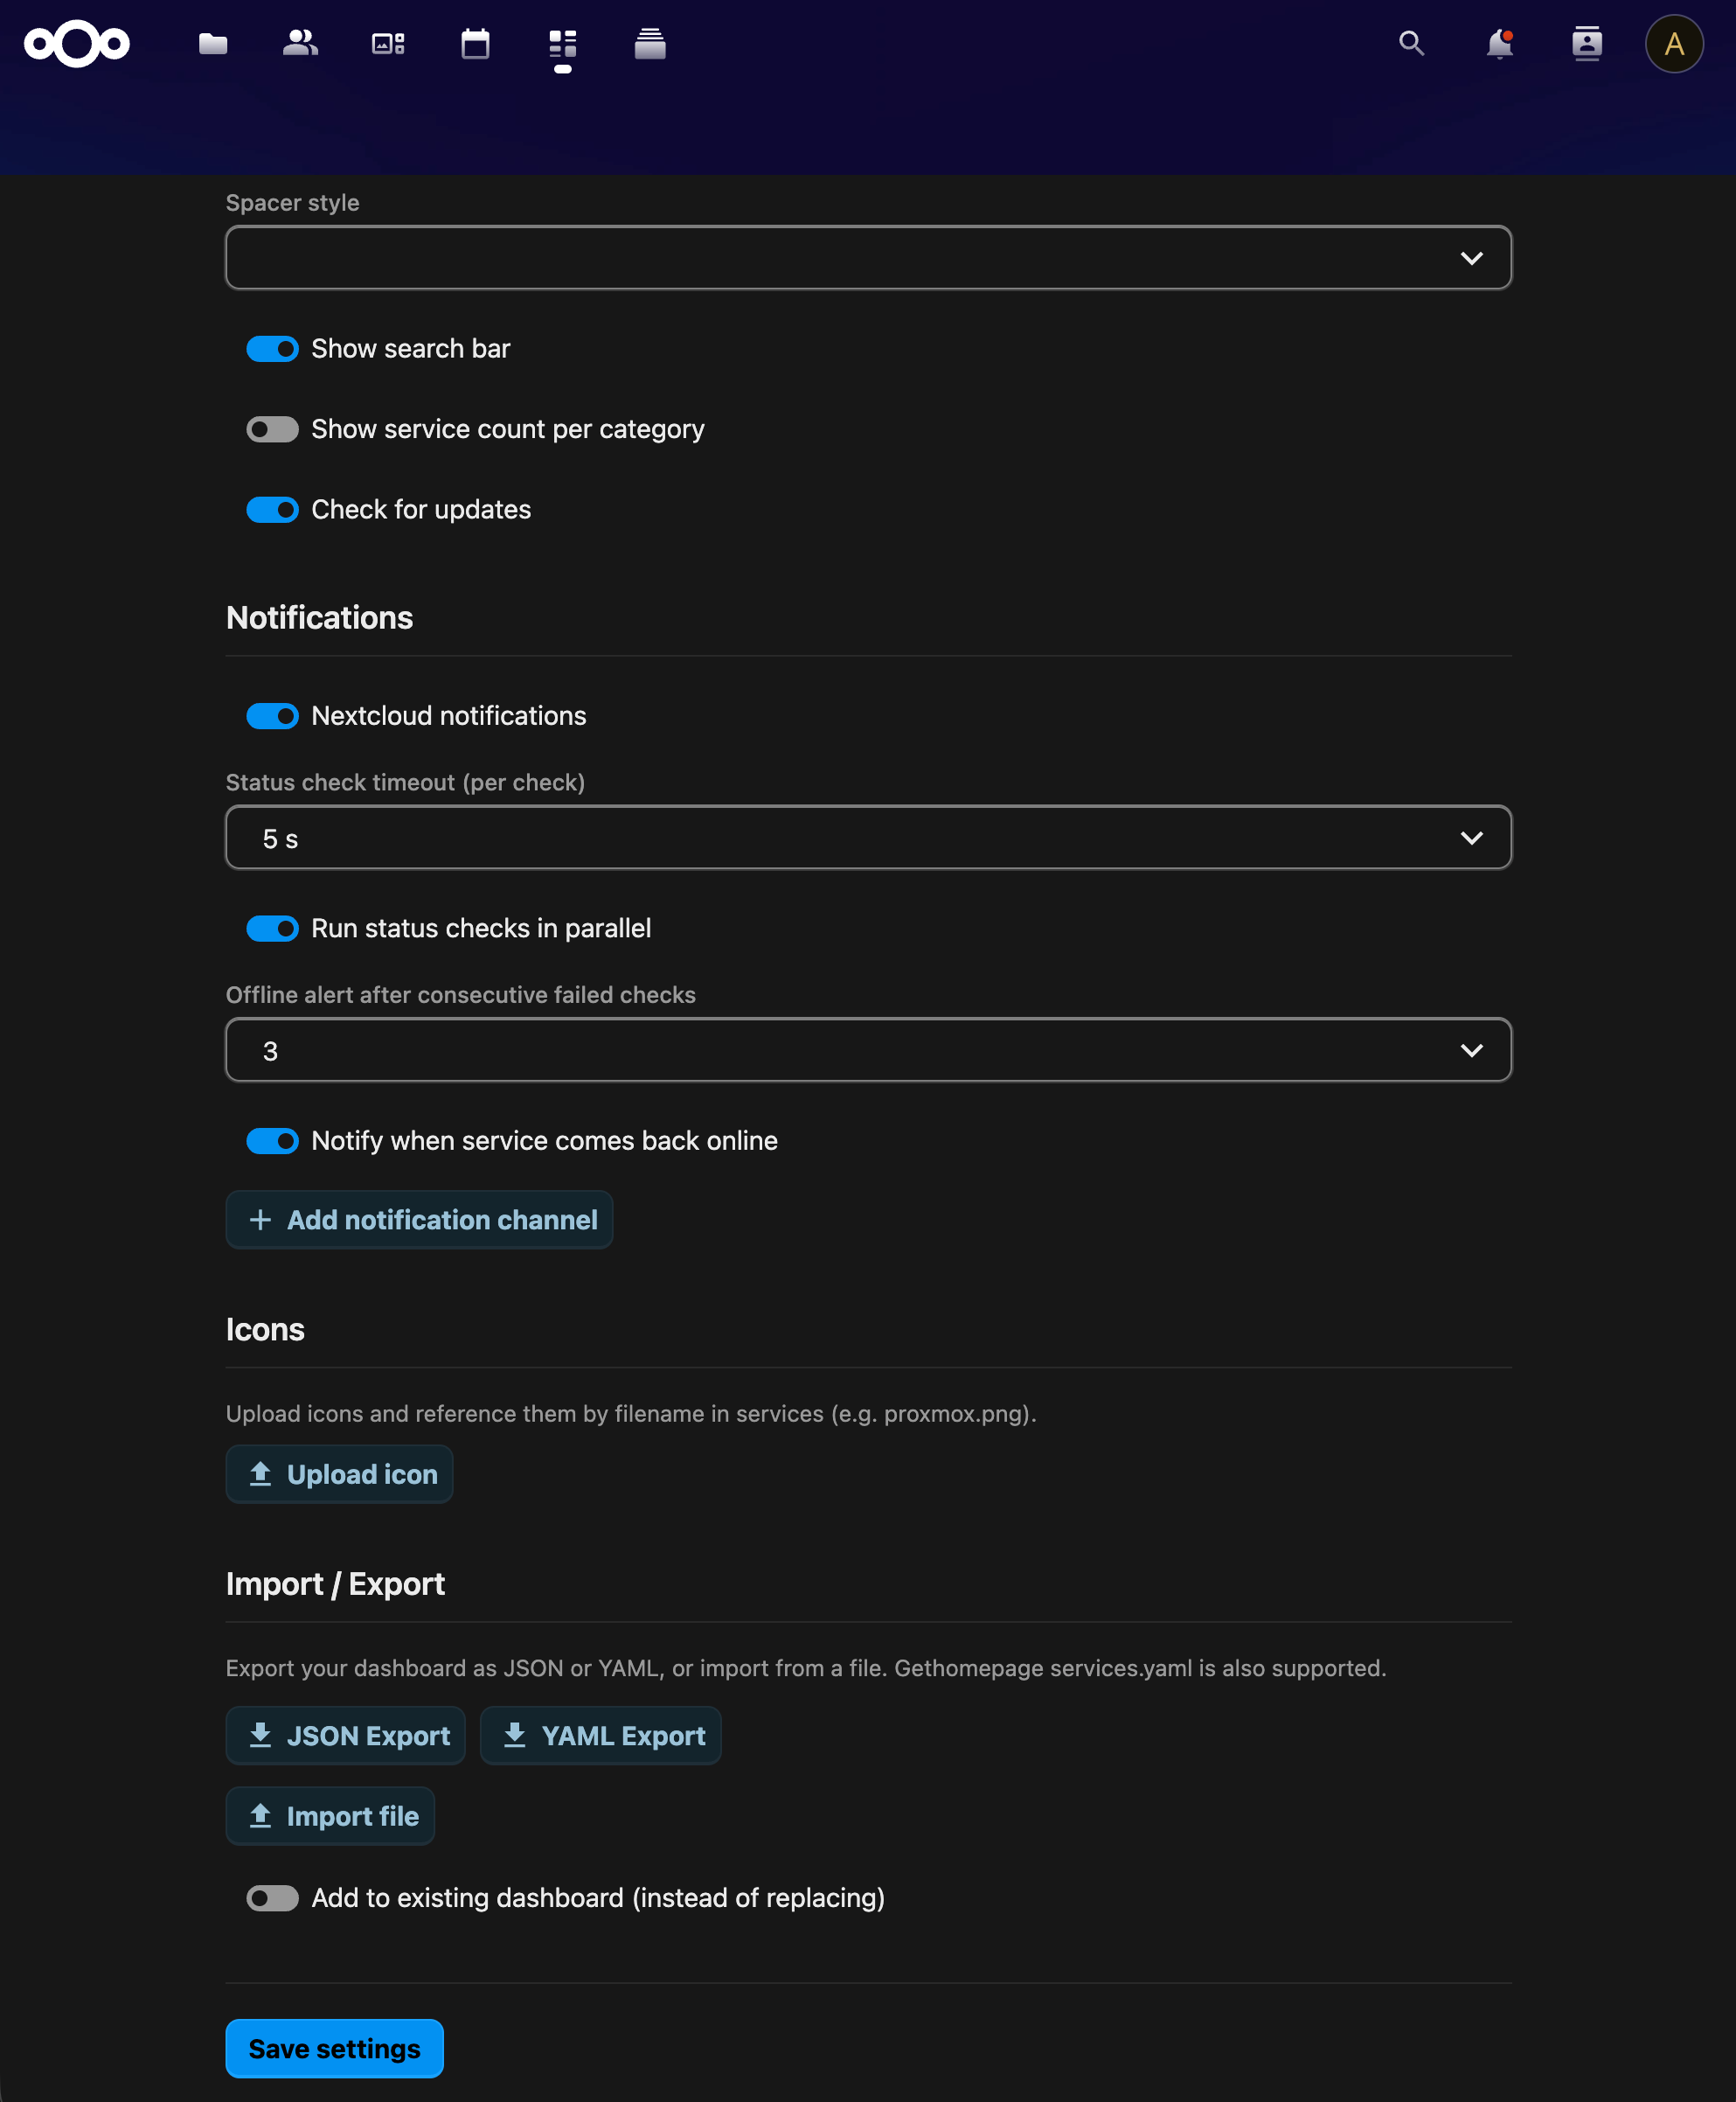
Task: Toggle Add to existing dashboard switch
Action: tap(272, 1898)
